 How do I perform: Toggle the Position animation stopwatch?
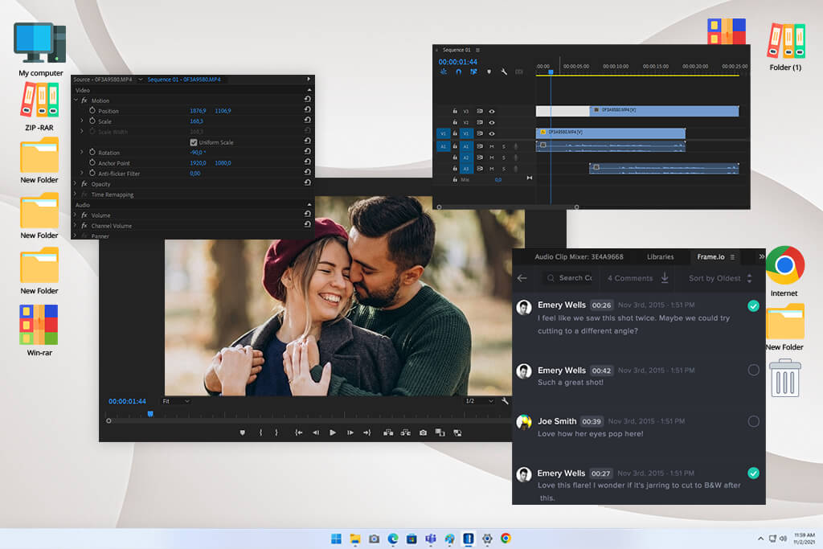(92, 110)
